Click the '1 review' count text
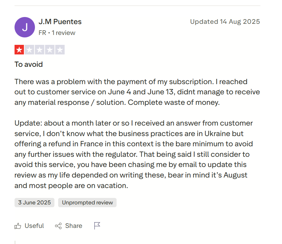Viewport: 282px width, 244px height. pos(63,33)
